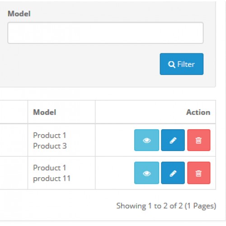
Task: Click the blank header cell left of Model
Action: pos(14,112)
